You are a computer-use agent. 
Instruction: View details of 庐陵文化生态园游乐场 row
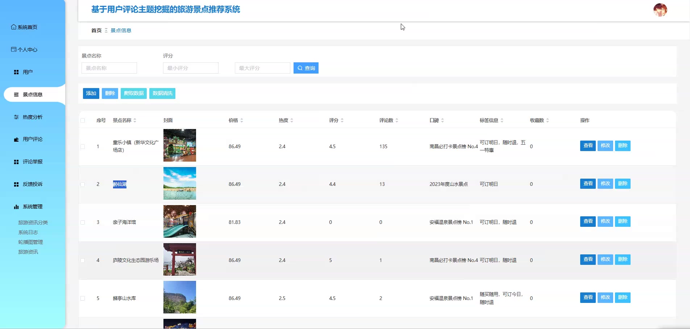(x=588, y=259)
